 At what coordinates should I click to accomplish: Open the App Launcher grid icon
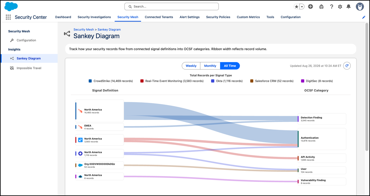pos(8,17)
